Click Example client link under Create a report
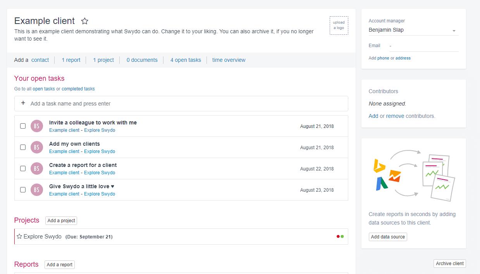Viewport: 480px width, 274px height. pos(64,173)
